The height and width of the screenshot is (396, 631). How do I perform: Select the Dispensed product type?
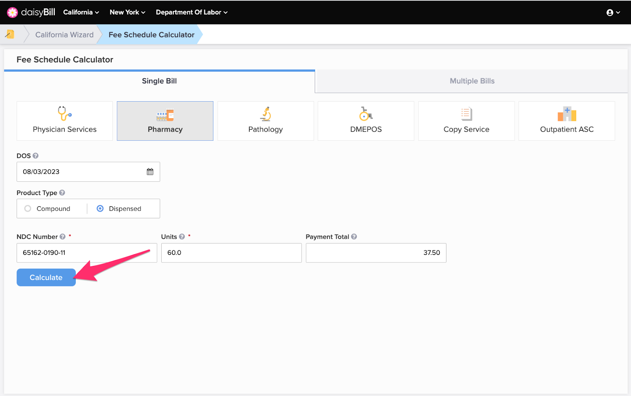tap(119, 208)
